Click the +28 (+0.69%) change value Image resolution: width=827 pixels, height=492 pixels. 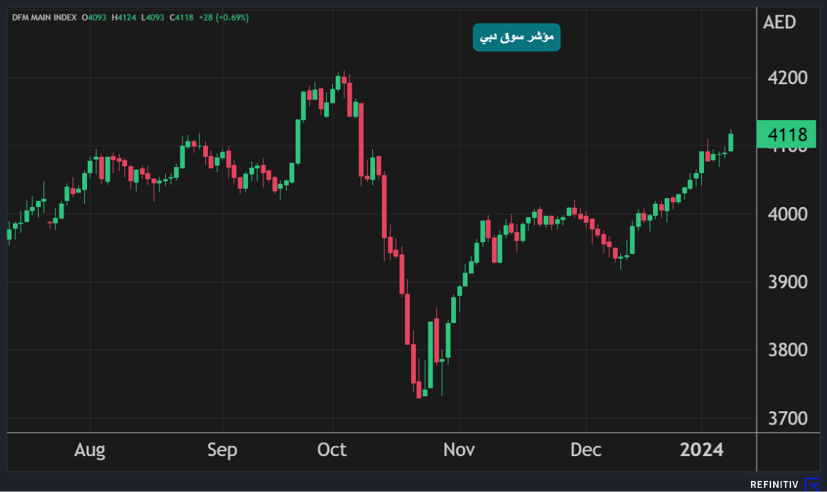[x=223, y=17]
